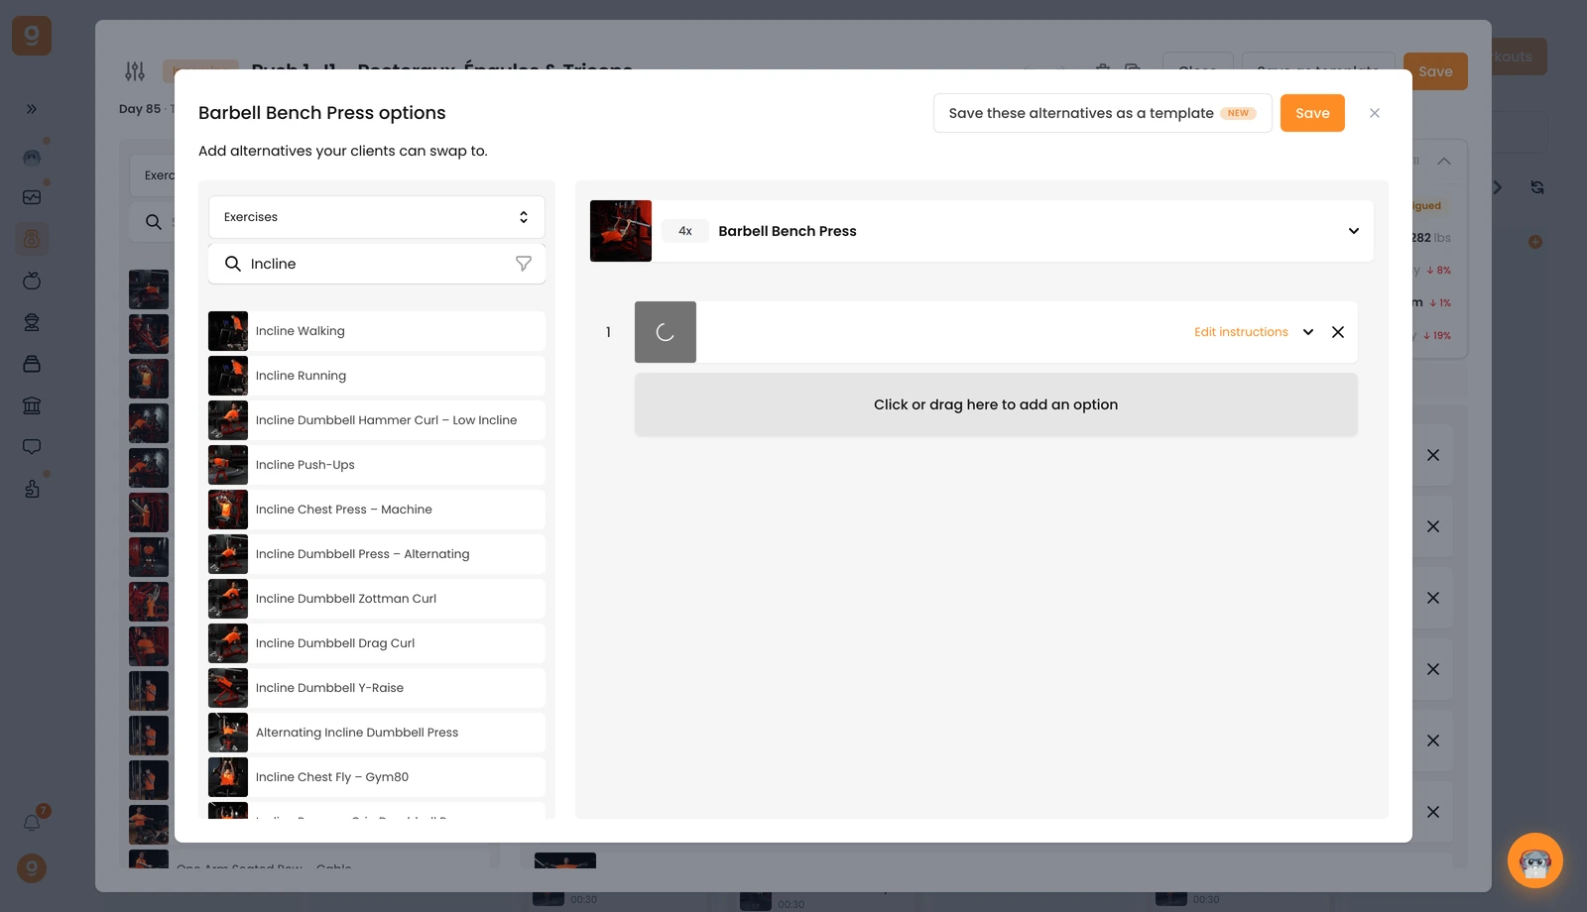
Task: Click the Incline search input field
Action: click(377, 264)
